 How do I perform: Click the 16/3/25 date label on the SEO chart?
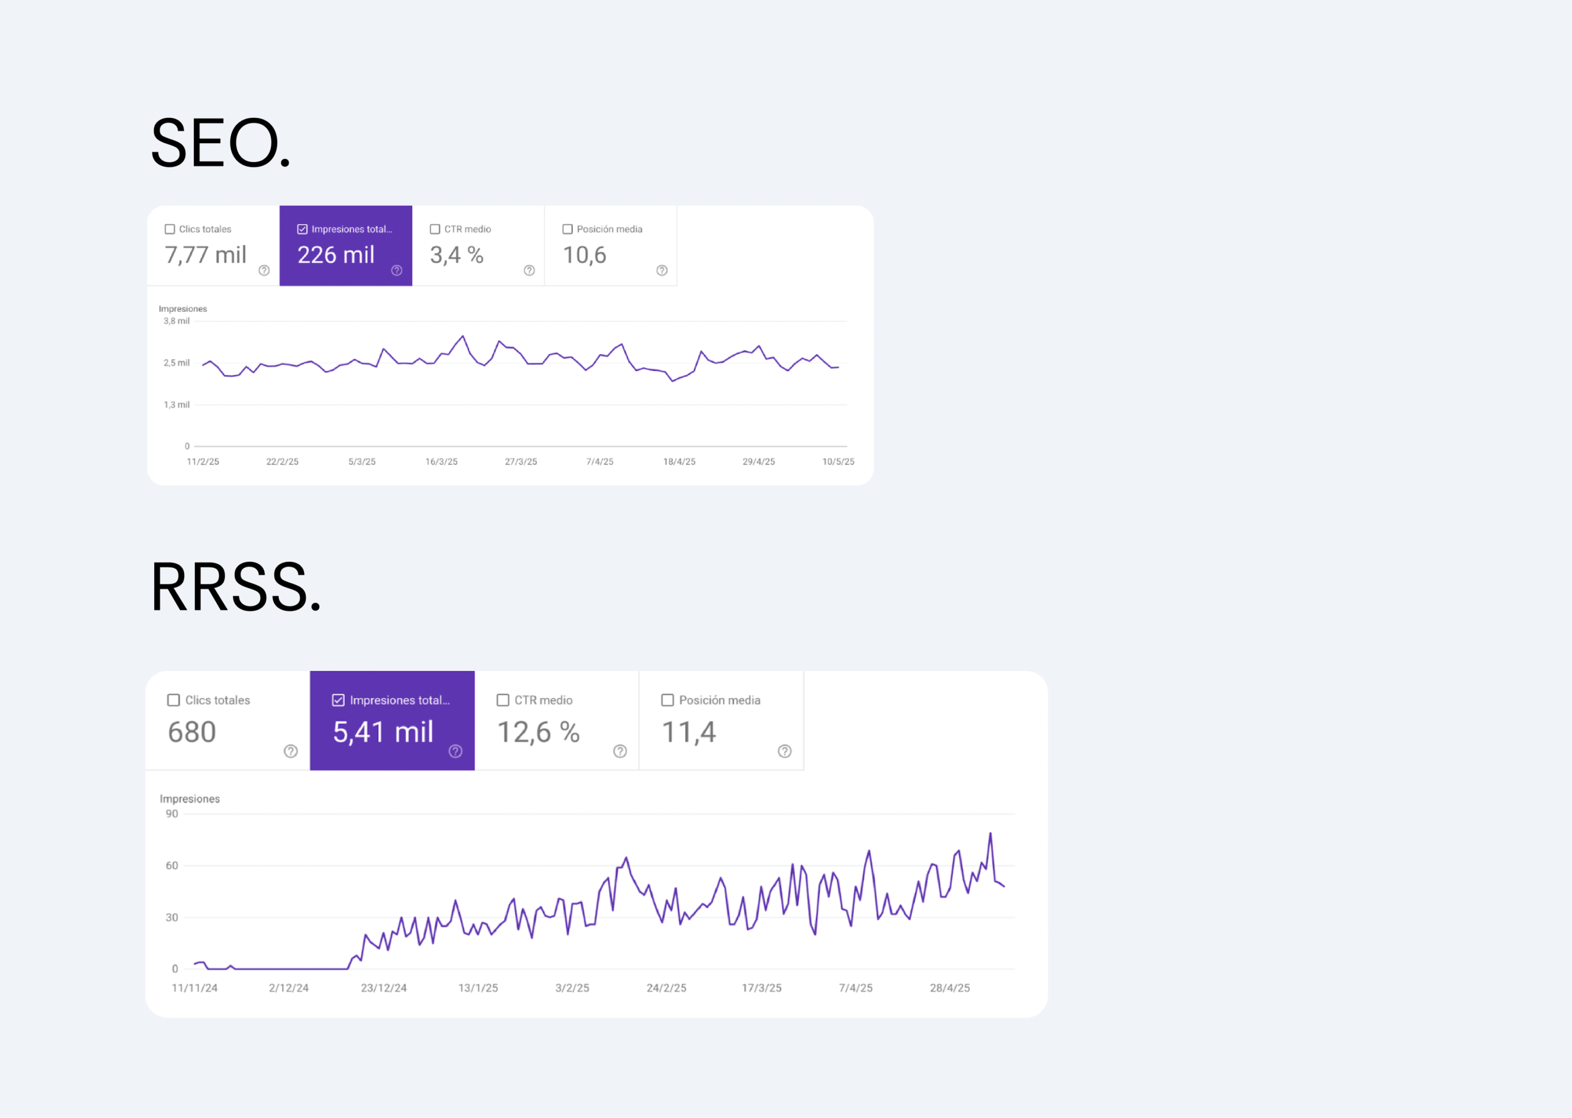(442, 462)
